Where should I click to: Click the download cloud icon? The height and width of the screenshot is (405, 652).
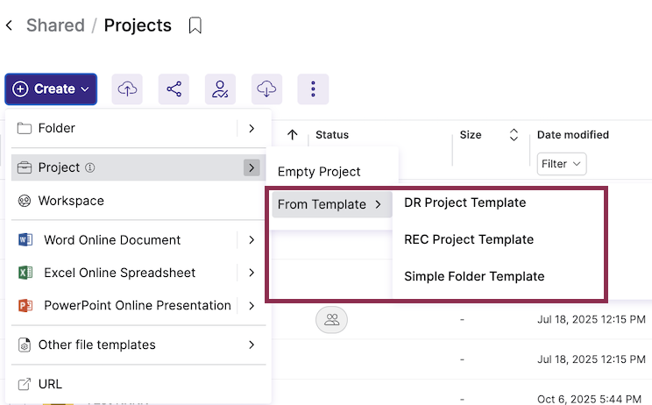pos(267,89)
